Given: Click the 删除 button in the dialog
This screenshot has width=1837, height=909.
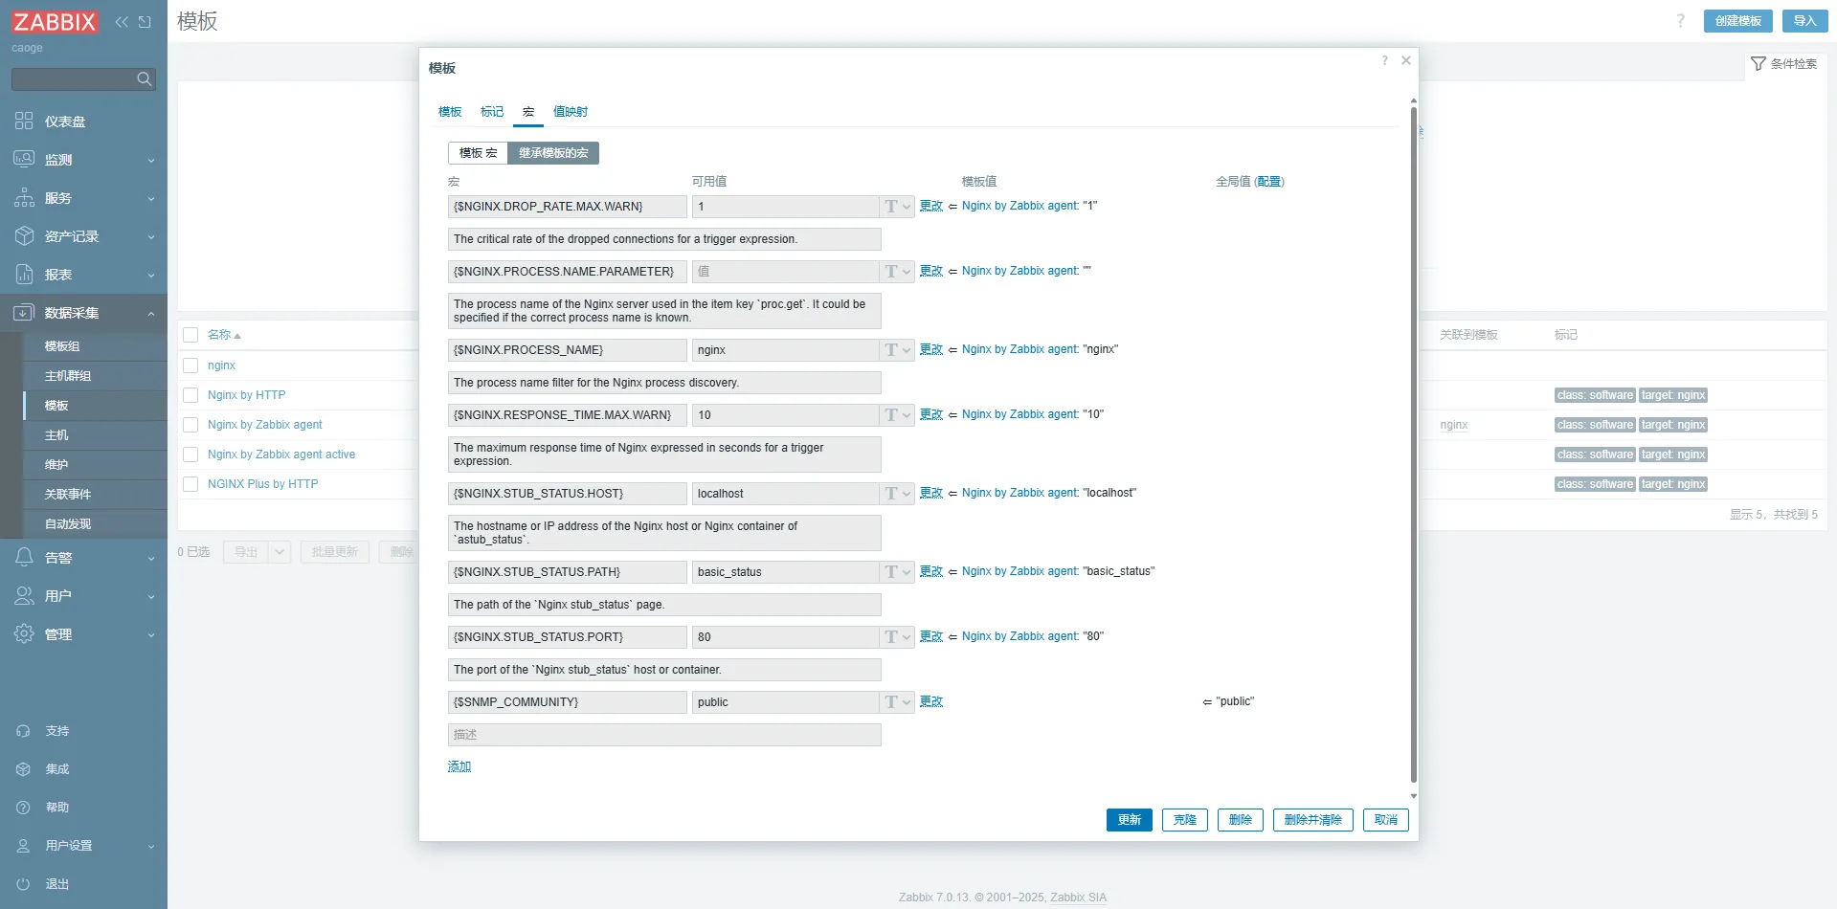Looking at the screenshot, I should click(1241, 820).
